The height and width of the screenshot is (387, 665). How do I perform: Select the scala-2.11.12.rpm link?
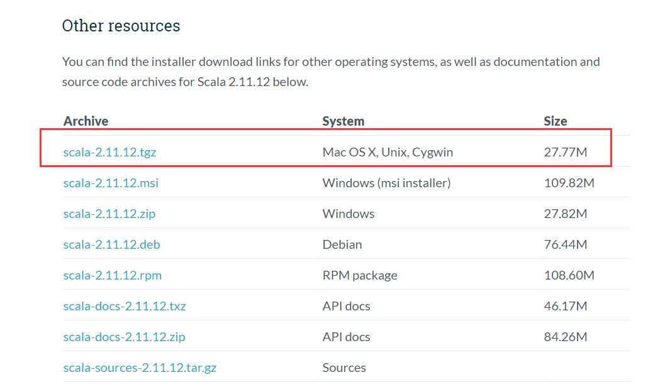point(113,276)
